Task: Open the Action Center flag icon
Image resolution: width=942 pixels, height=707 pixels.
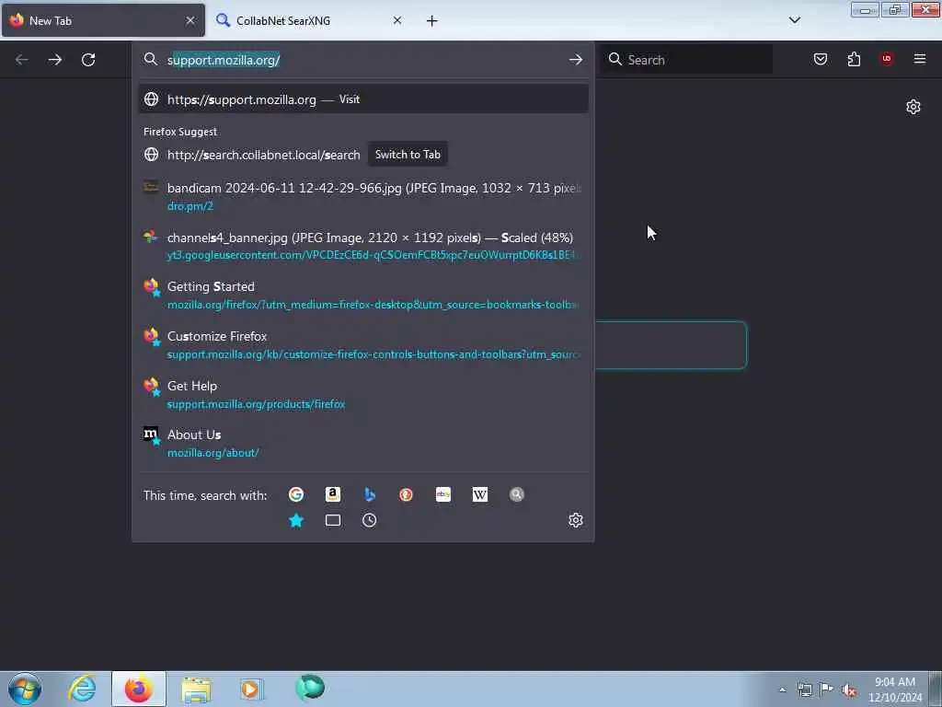Action: tap(827, 690)
